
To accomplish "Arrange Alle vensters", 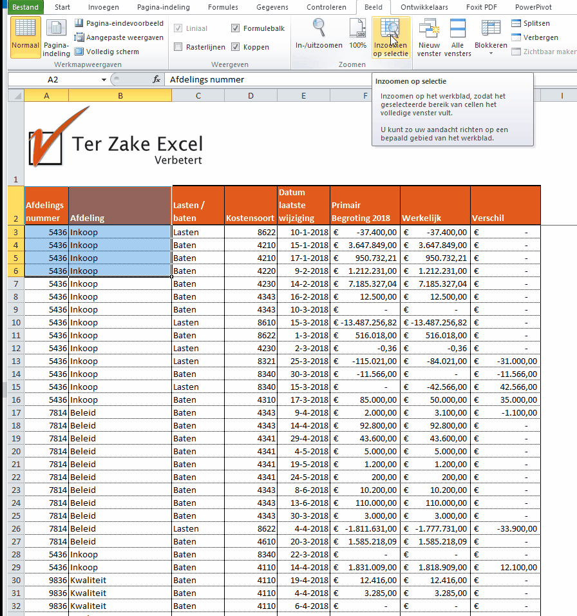I will click(458, 37).
